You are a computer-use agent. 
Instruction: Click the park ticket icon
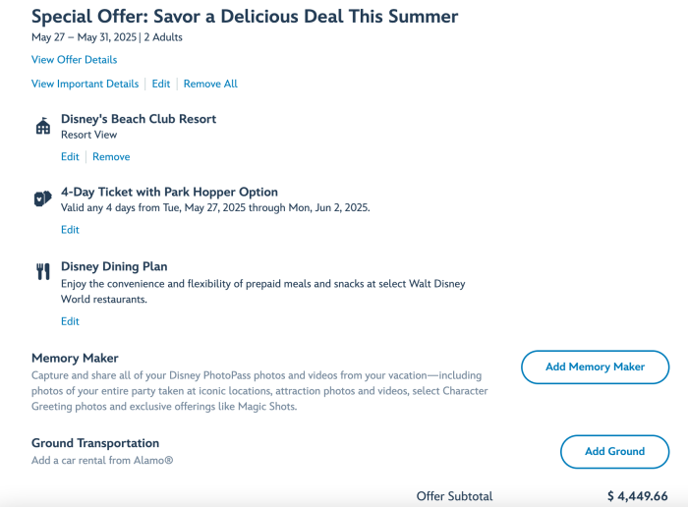pyautogui.click(x=42, y=197)
